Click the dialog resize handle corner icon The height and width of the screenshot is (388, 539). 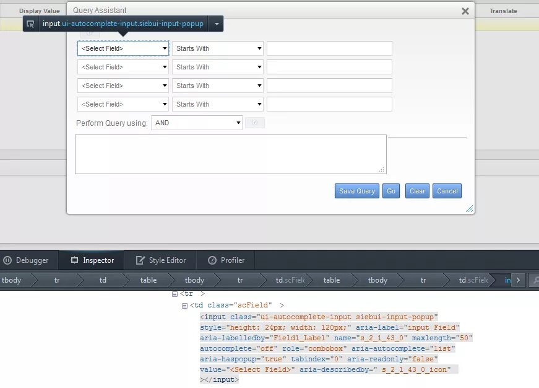click(469, 209)
